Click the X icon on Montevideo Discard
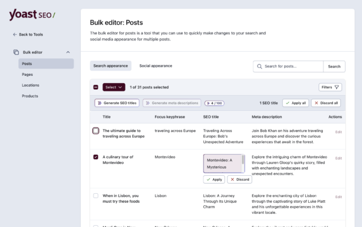 tap(232, 179)
